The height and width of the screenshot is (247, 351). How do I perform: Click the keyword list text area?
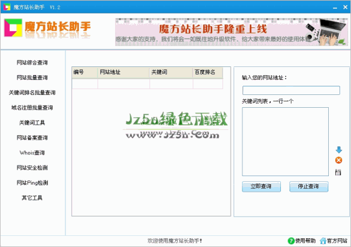pos(285,142)
